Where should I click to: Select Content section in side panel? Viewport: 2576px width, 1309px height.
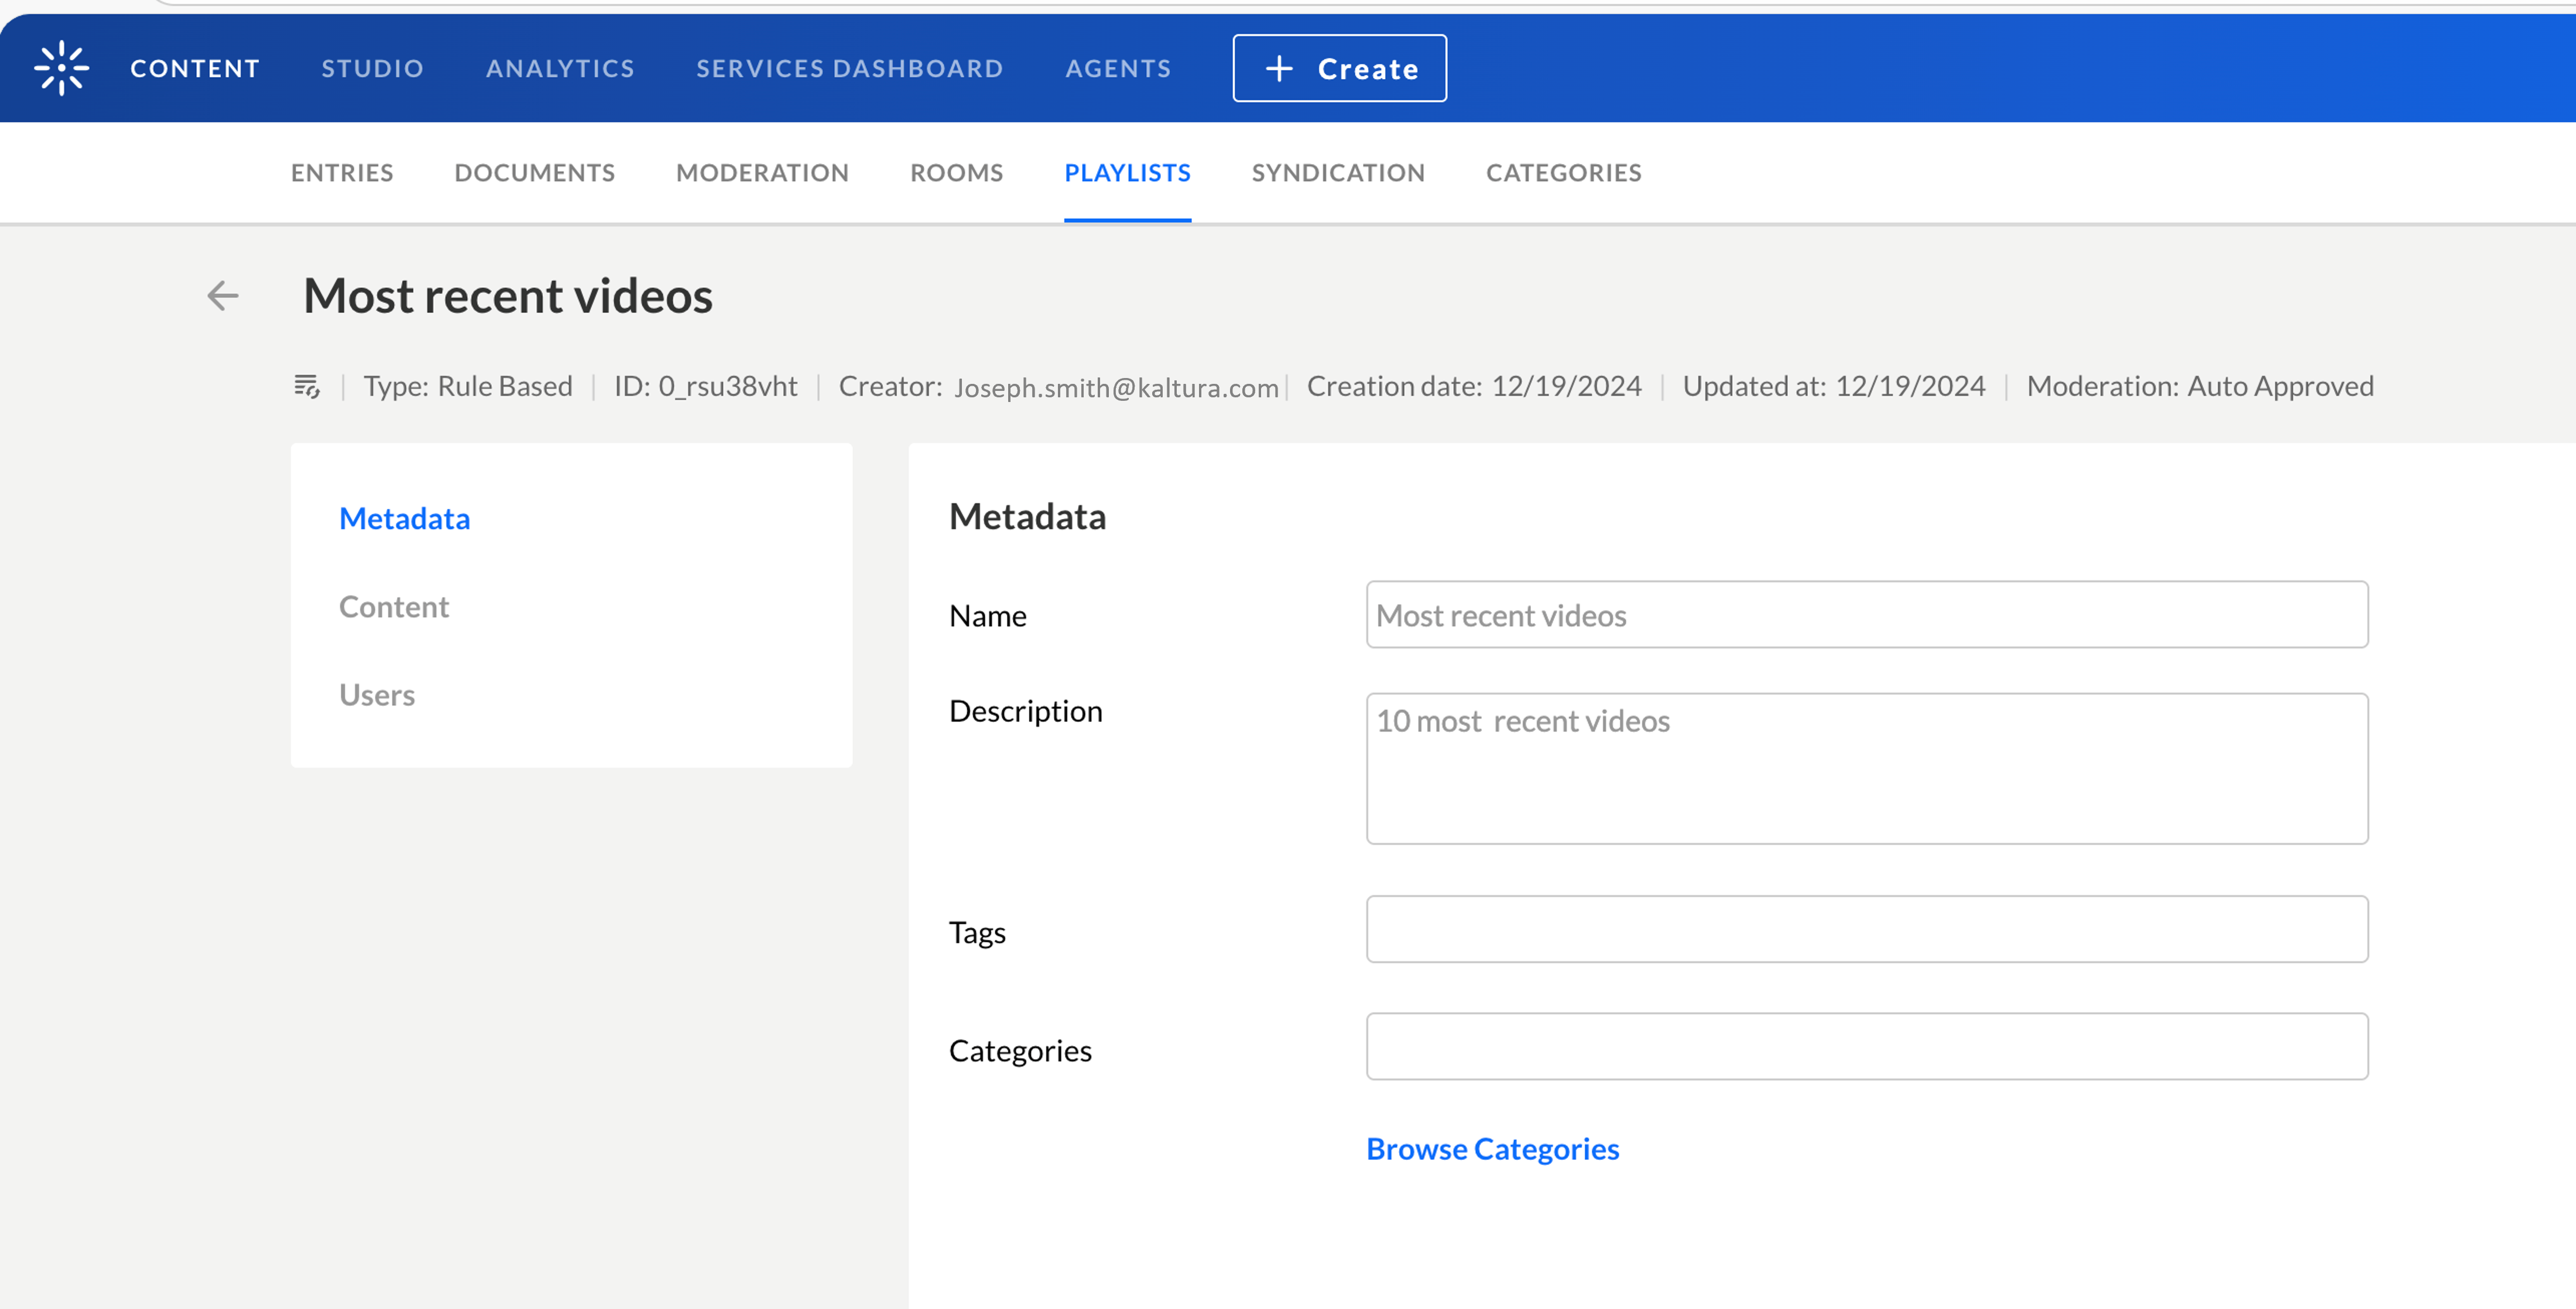[394, 607]
